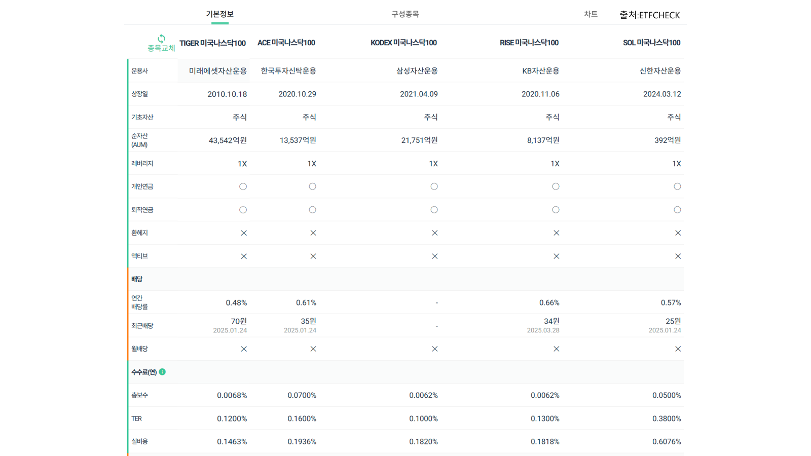Select the SOL 미국나스닥100 column header
Viewport: 811px width, 456px height.
coord(652,43)
